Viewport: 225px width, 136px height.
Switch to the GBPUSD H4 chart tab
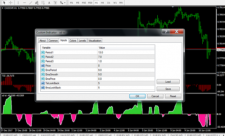[29, 135]
